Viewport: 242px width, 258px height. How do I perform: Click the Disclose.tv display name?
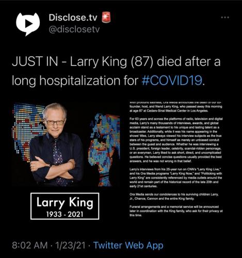tap(73, 18)
